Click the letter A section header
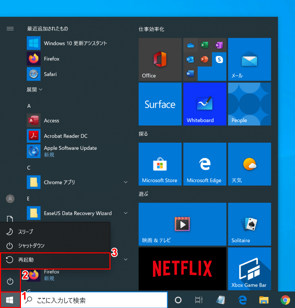The image size is (295, 308). pyautogui.click(x=29, y=106)
